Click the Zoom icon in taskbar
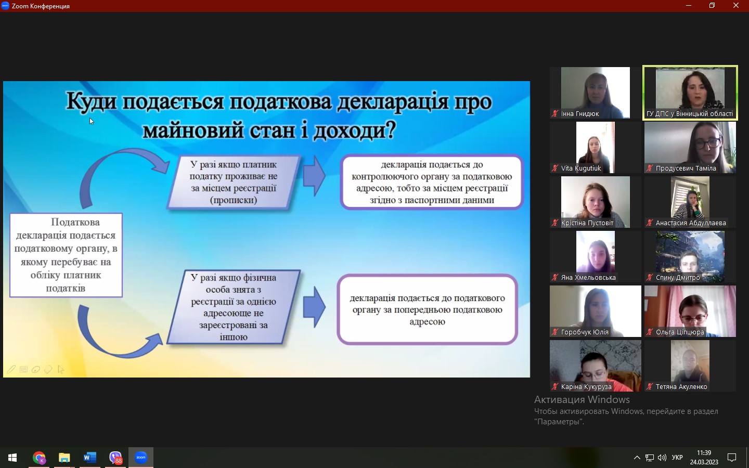Viewport: 749px width, 468px height. (x=141, y=458)
